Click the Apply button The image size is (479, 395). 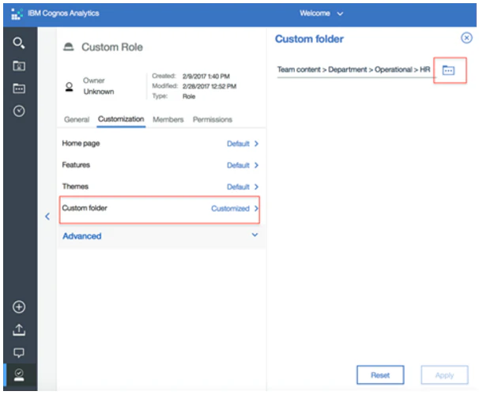tap(444, 374)
